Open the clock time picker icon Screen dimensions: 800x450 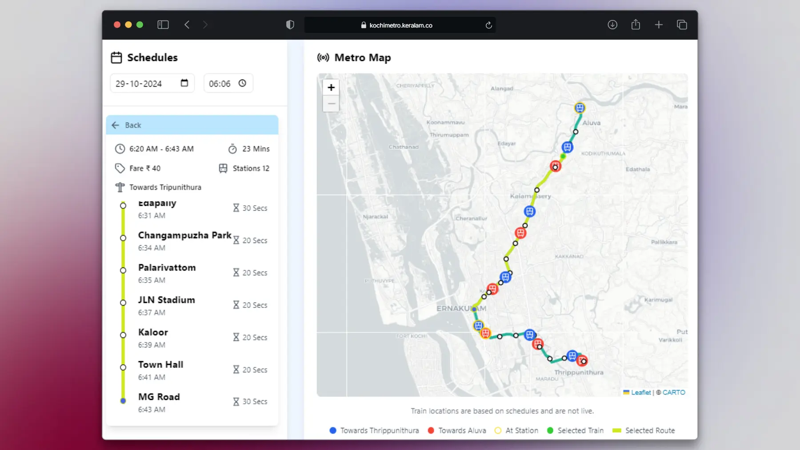242,83
